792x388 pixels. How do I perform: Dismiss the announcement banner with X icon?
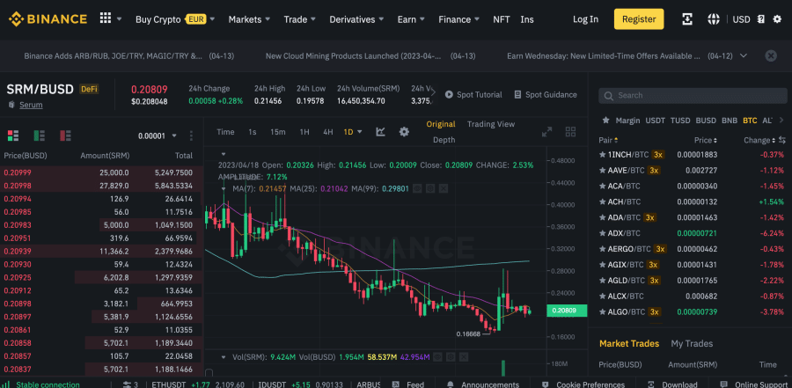770,55
